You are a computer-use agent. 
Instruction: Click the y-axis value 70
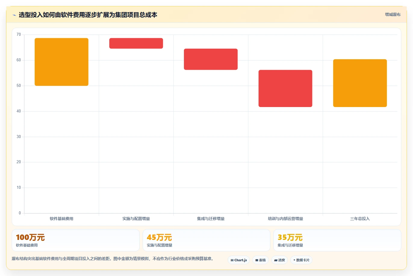pyautogui.click(x=19, y=35)
